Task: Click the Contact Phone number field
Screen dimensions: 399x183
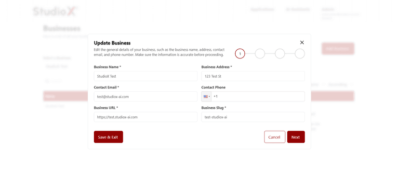Action: [x=258, y=97]
